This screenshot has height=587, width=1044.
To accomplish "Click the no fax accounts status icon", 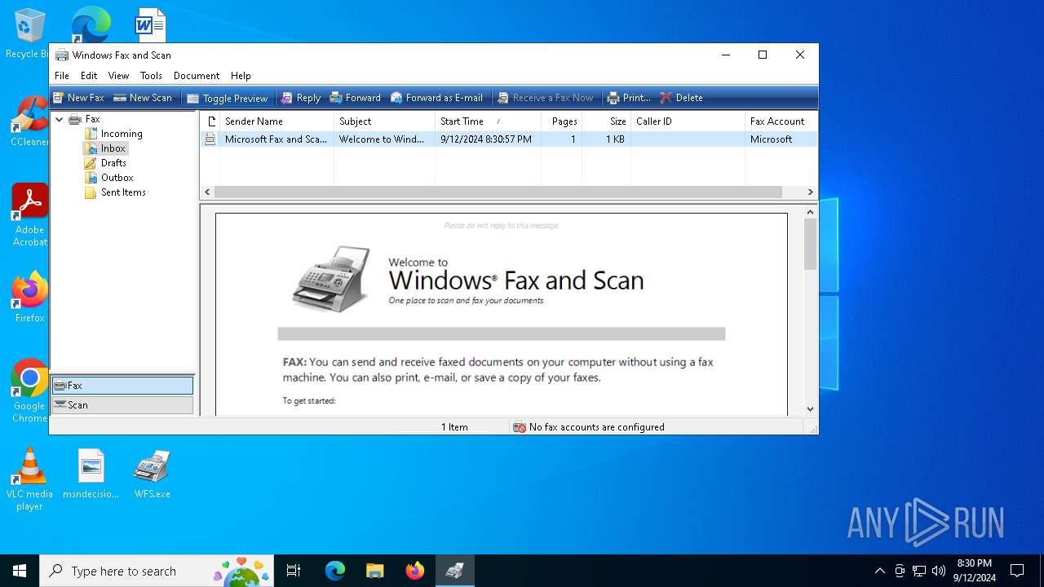I will pyautogui.click(x=520, y=427).
